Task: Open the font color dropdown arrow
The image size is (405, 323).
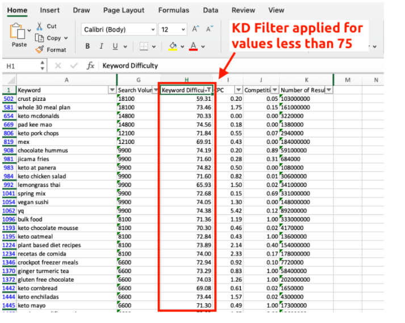Action: (x=203, y=46)
